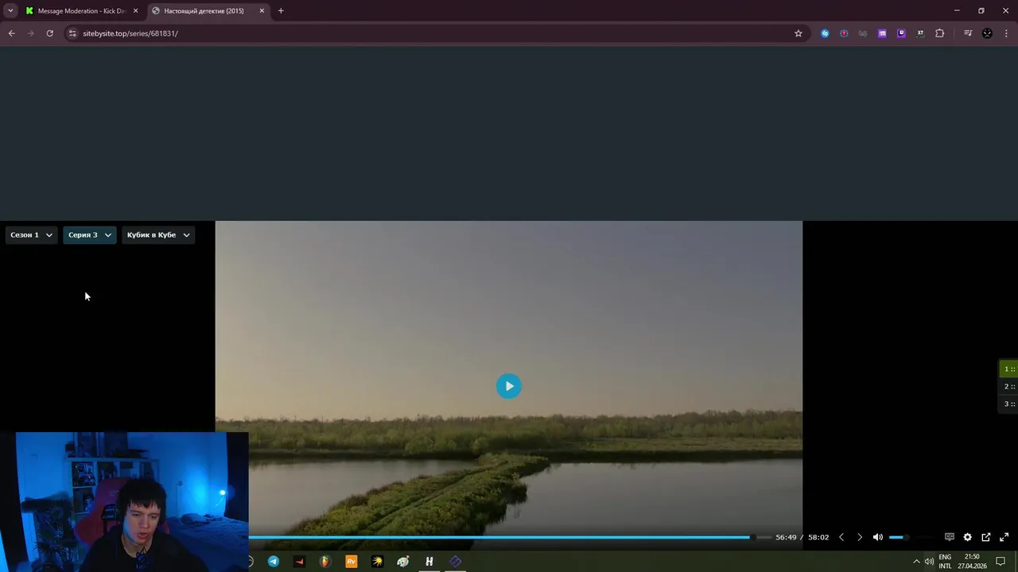Click the video progress bar
This screenshot has width=1018, height=572.
509,537
